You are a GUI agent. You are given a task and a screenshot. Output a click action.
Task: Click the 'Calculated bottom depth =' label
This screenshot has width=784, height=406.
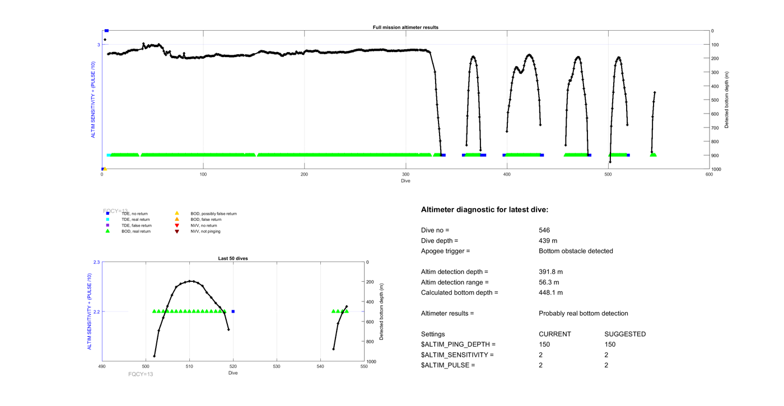[459, 292]
